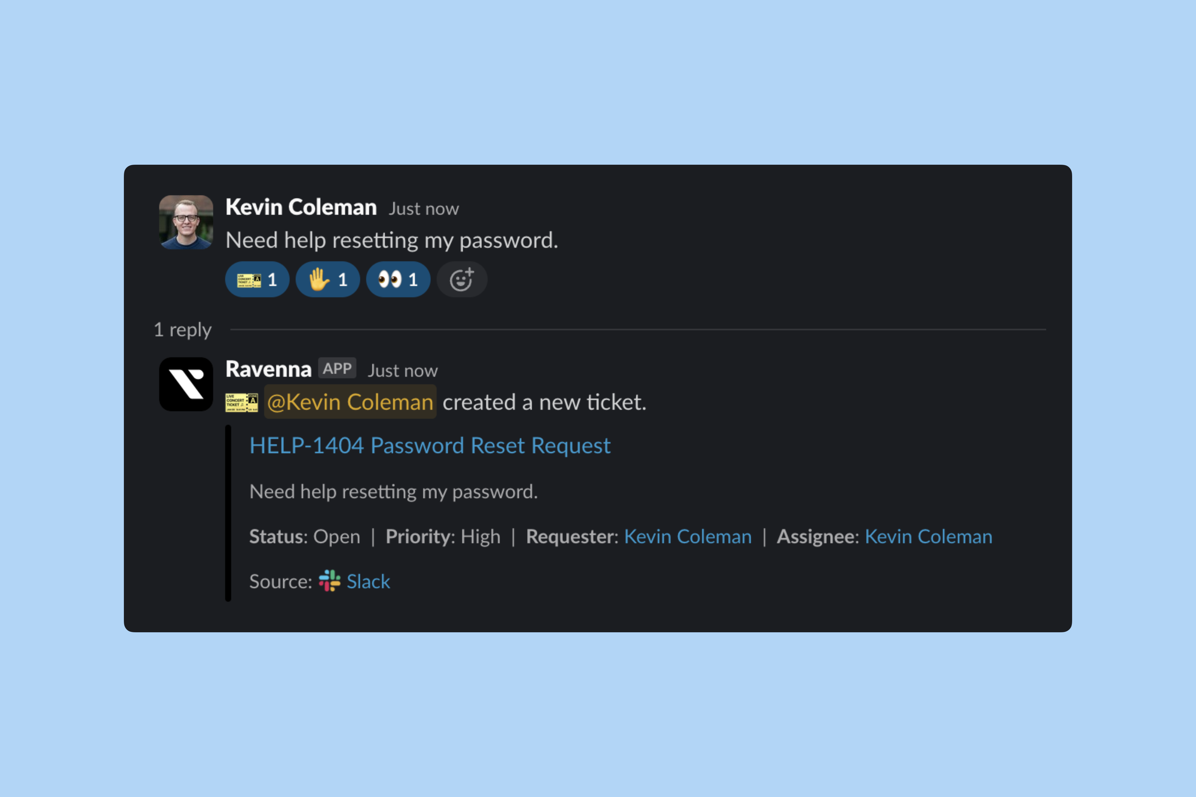Open the HELP-1404 Password Reset Request ticket
The width and height of the screenshot is (1196, 797).
(429, 446)
